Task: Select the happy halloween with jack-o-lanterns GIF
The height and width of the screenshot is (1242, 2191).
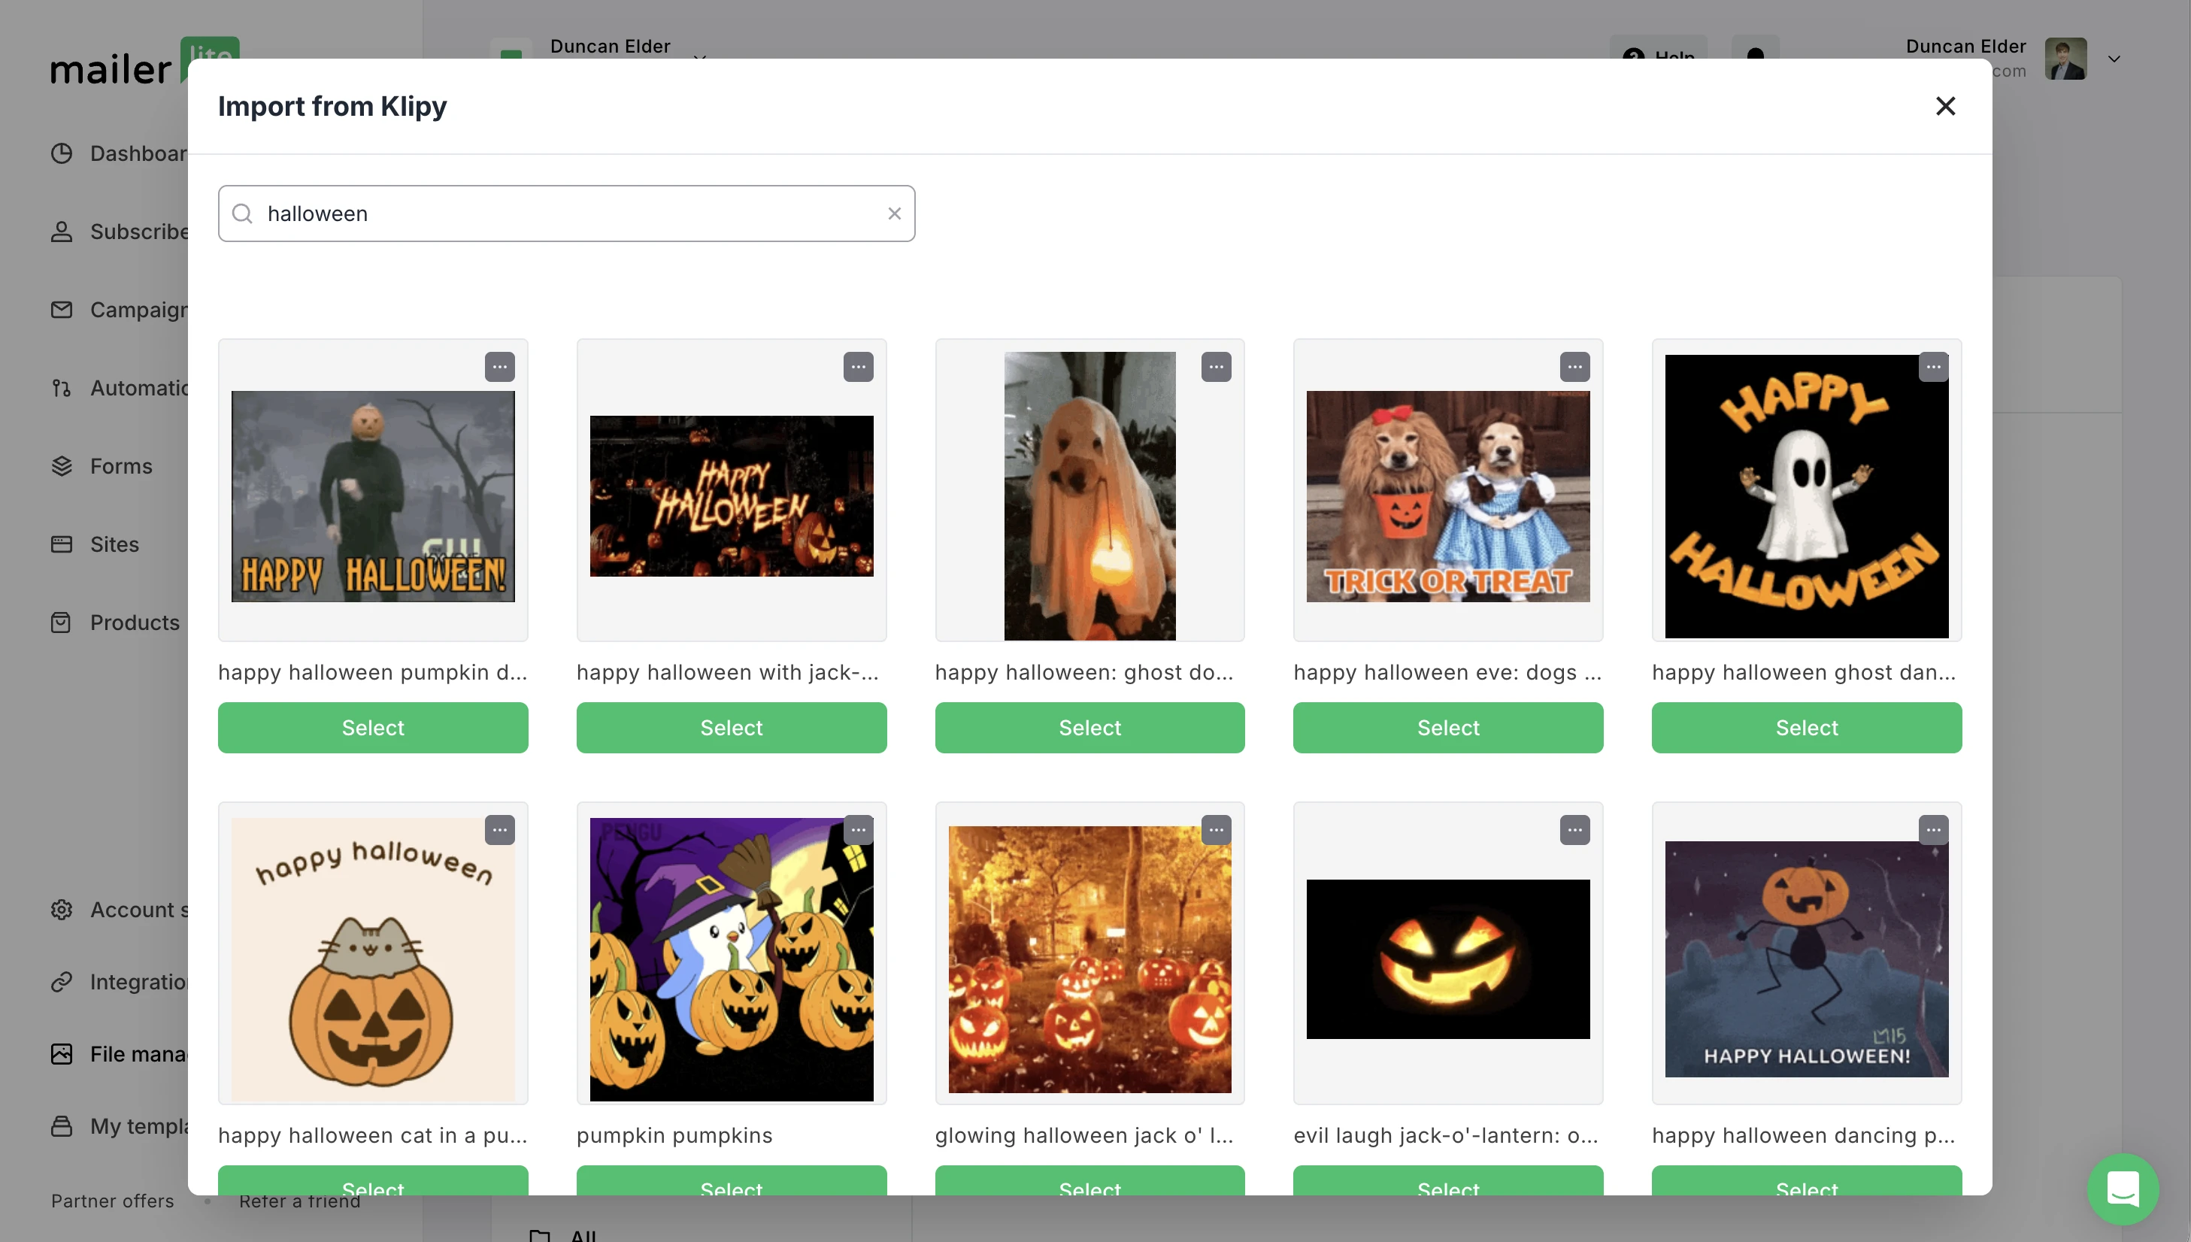Action: [x=731, y=728]
